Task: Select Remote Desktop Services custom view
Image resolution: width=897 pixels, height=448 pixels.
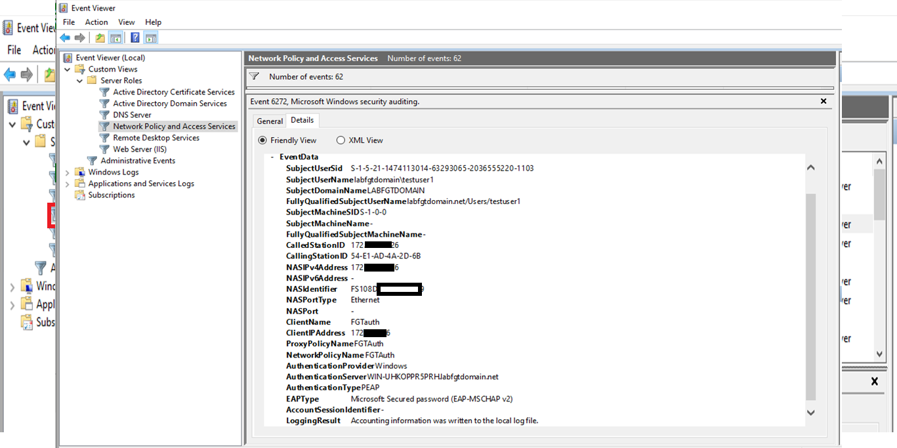Action: 156,138
